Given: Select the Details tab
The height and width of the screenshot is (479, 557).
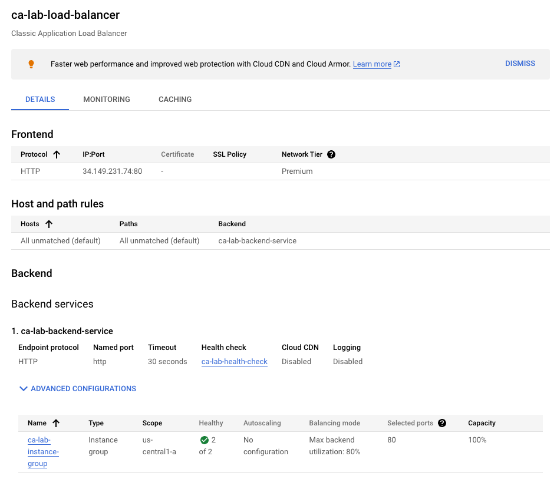Looking at the screenshot, I should click(x=40, y=100).
